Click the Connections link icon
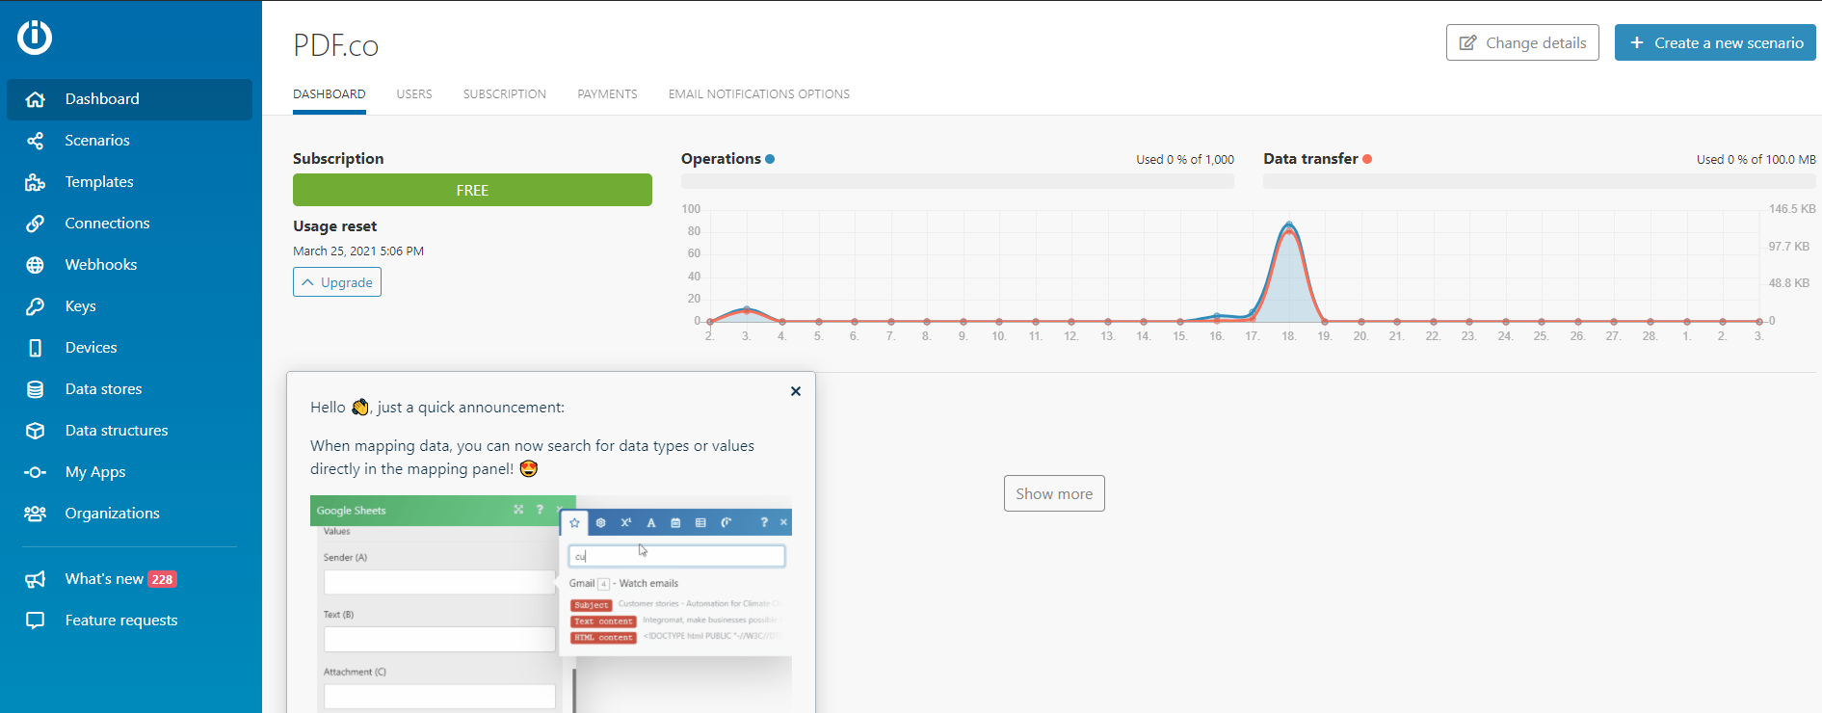1822x713 pixels. [36, 224]
